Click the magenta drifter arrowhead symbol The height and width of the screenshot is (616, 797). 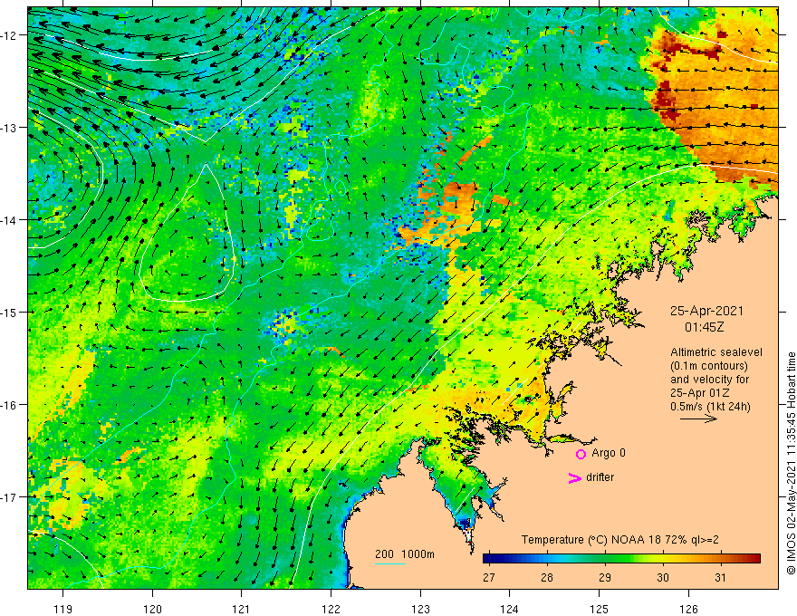point(574,478)
